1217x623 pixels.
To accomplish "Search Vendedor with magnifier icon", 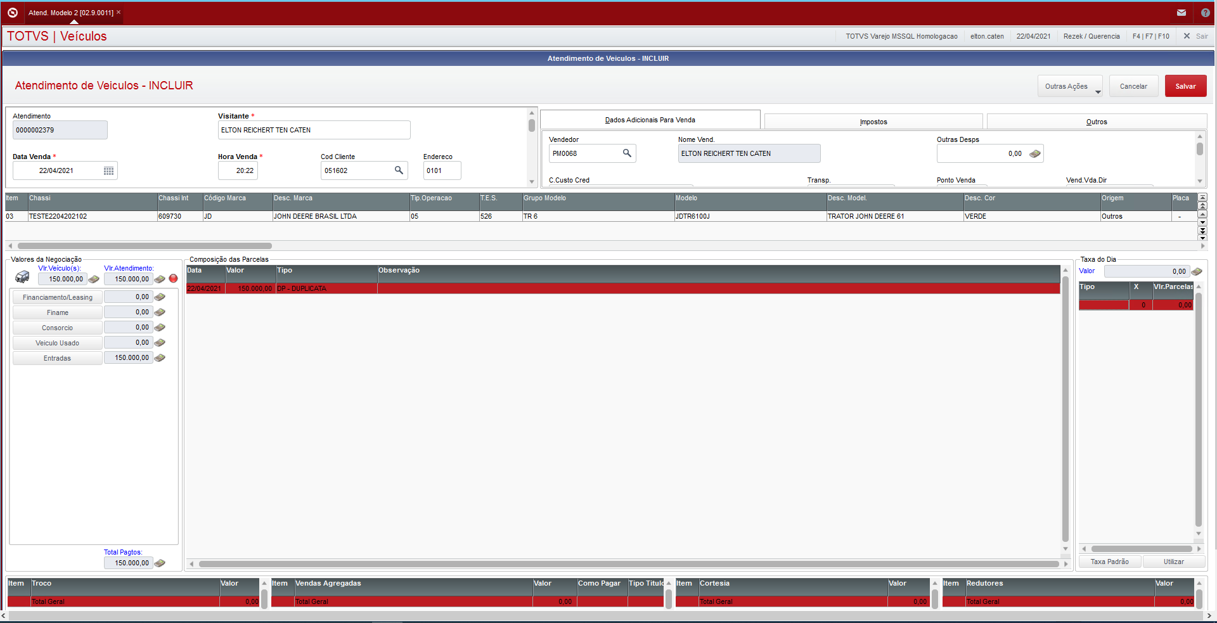I will [627, 153].
